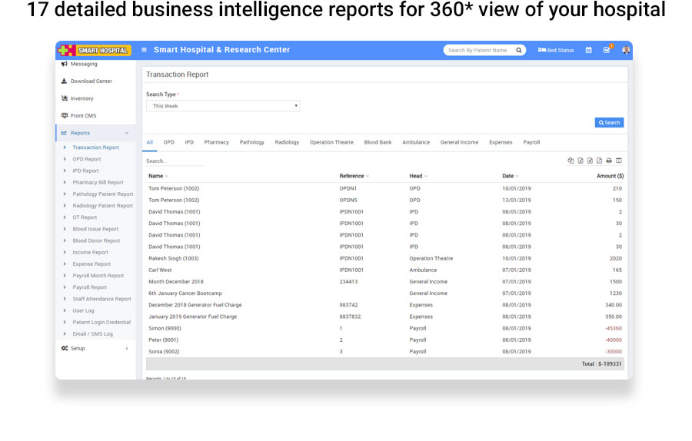
Task: Click the user profile avatar
Action: (x=626, y=50)
